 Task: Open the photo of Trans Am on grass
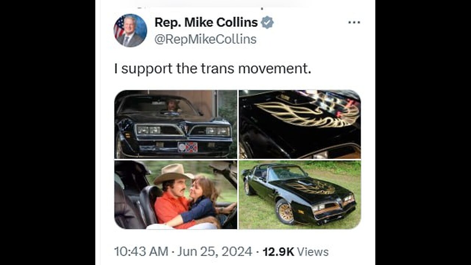(300, 195)
